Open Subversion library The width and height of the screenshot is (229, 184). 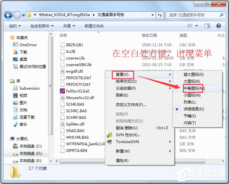26,88
